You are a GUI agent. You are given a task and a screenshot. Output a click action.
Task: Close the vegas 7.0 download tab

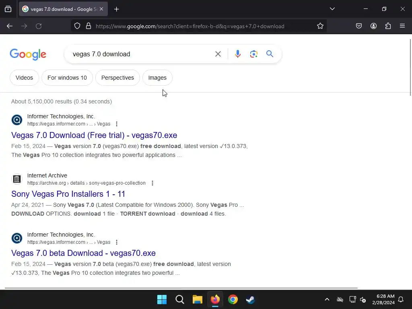pos(101,9)
